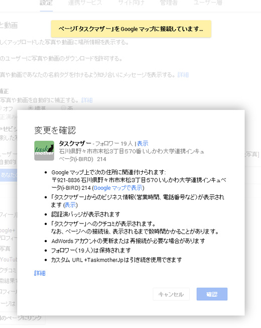Click the 〒921-8836 address line
Screen dimensions: 261x328
click(x=139, y=180)
